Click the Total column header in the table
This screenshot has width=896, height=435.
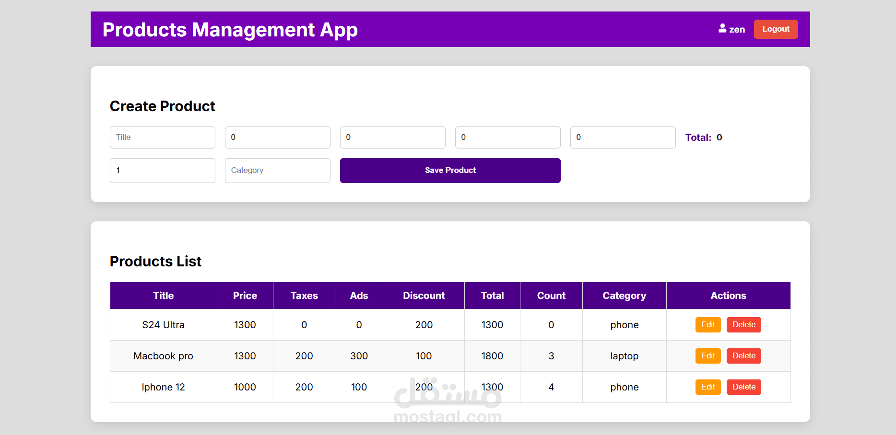(x=492, y=296)
